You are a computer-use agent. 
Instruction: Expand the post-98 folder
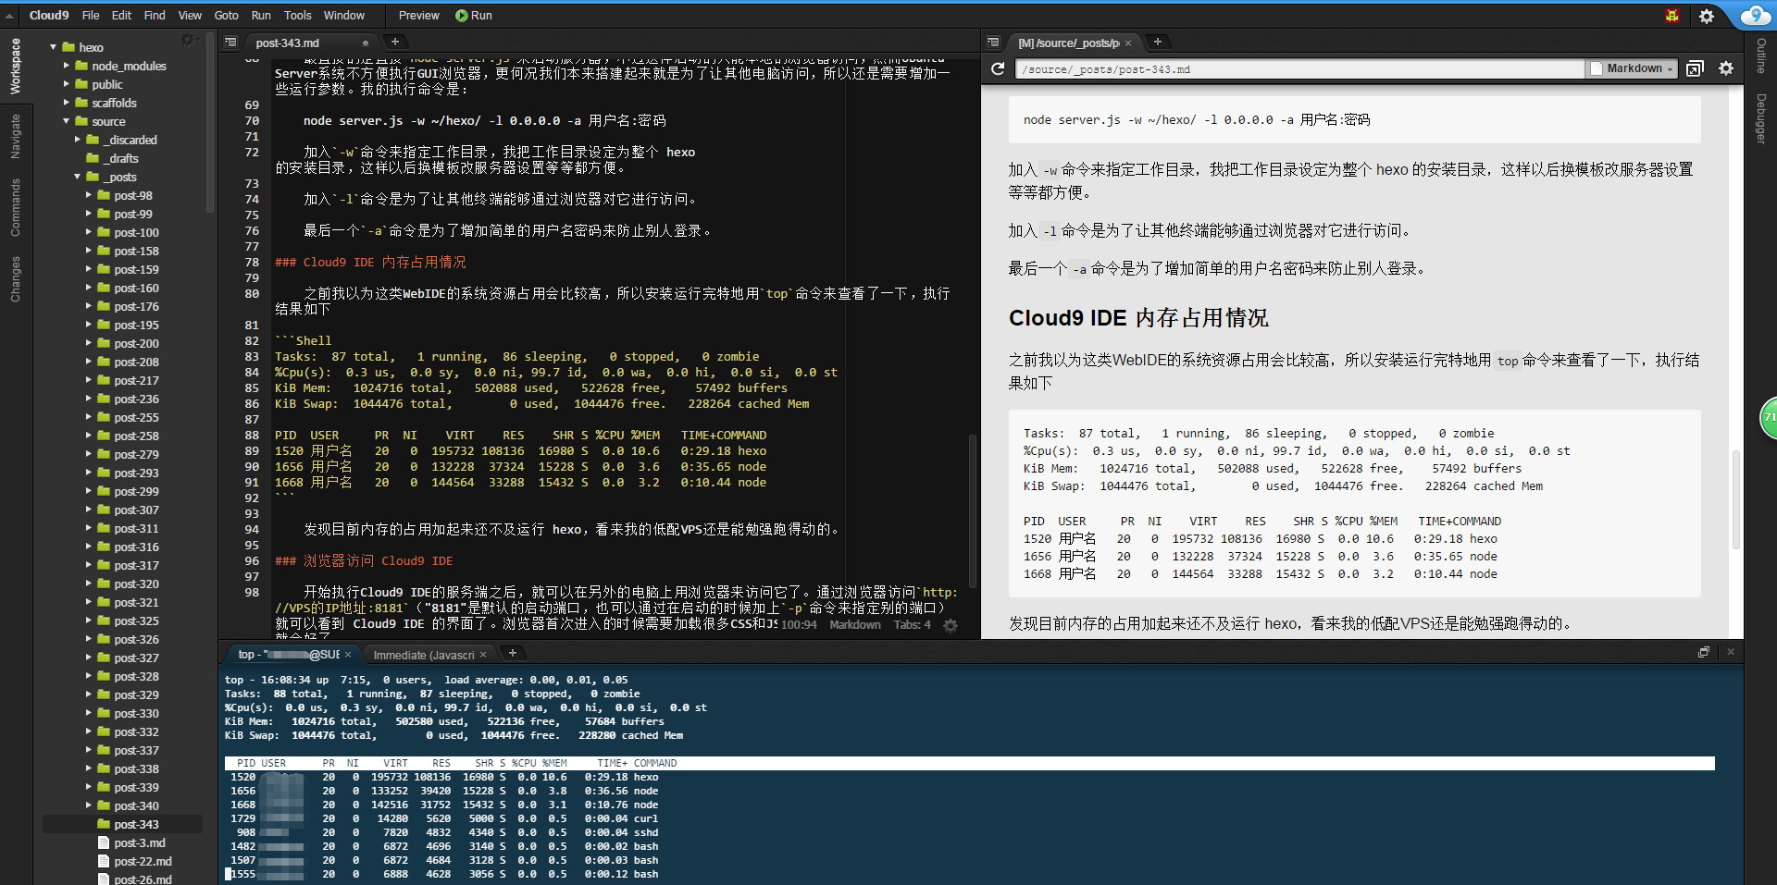pyautogui.click(x=89, y=195)
